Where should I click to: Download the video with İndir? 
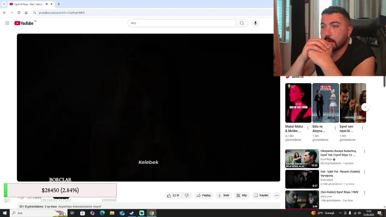pyautogui.click(x=223, y=195)
